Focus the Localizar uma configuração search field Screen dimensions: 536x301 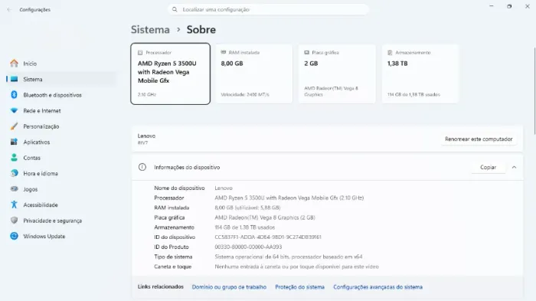click(x=268, y=10)
